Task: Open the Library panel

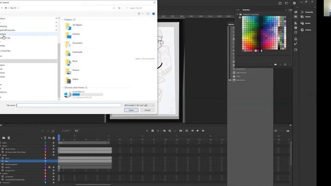Action: click(x=306, y=17)
